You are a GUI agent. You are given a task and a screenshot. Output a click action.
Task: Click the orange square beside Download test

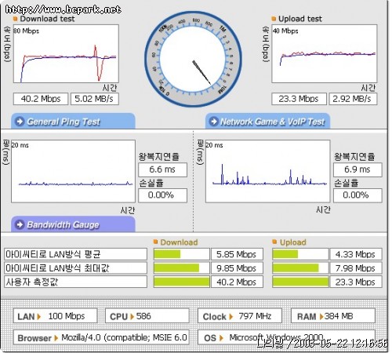pos(15,19)
